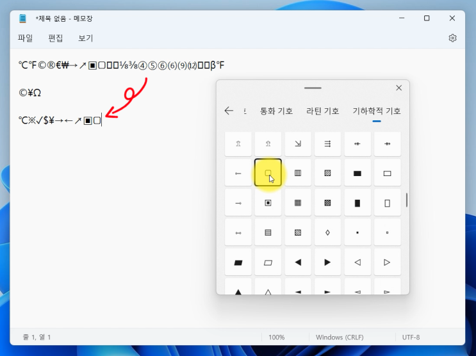Insert the three rightwards arrows symbol

click(x=327, y=143)
